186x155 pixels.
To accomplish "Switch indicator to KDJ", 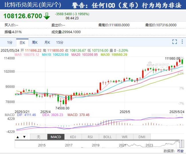I will (x=73, y=137).
